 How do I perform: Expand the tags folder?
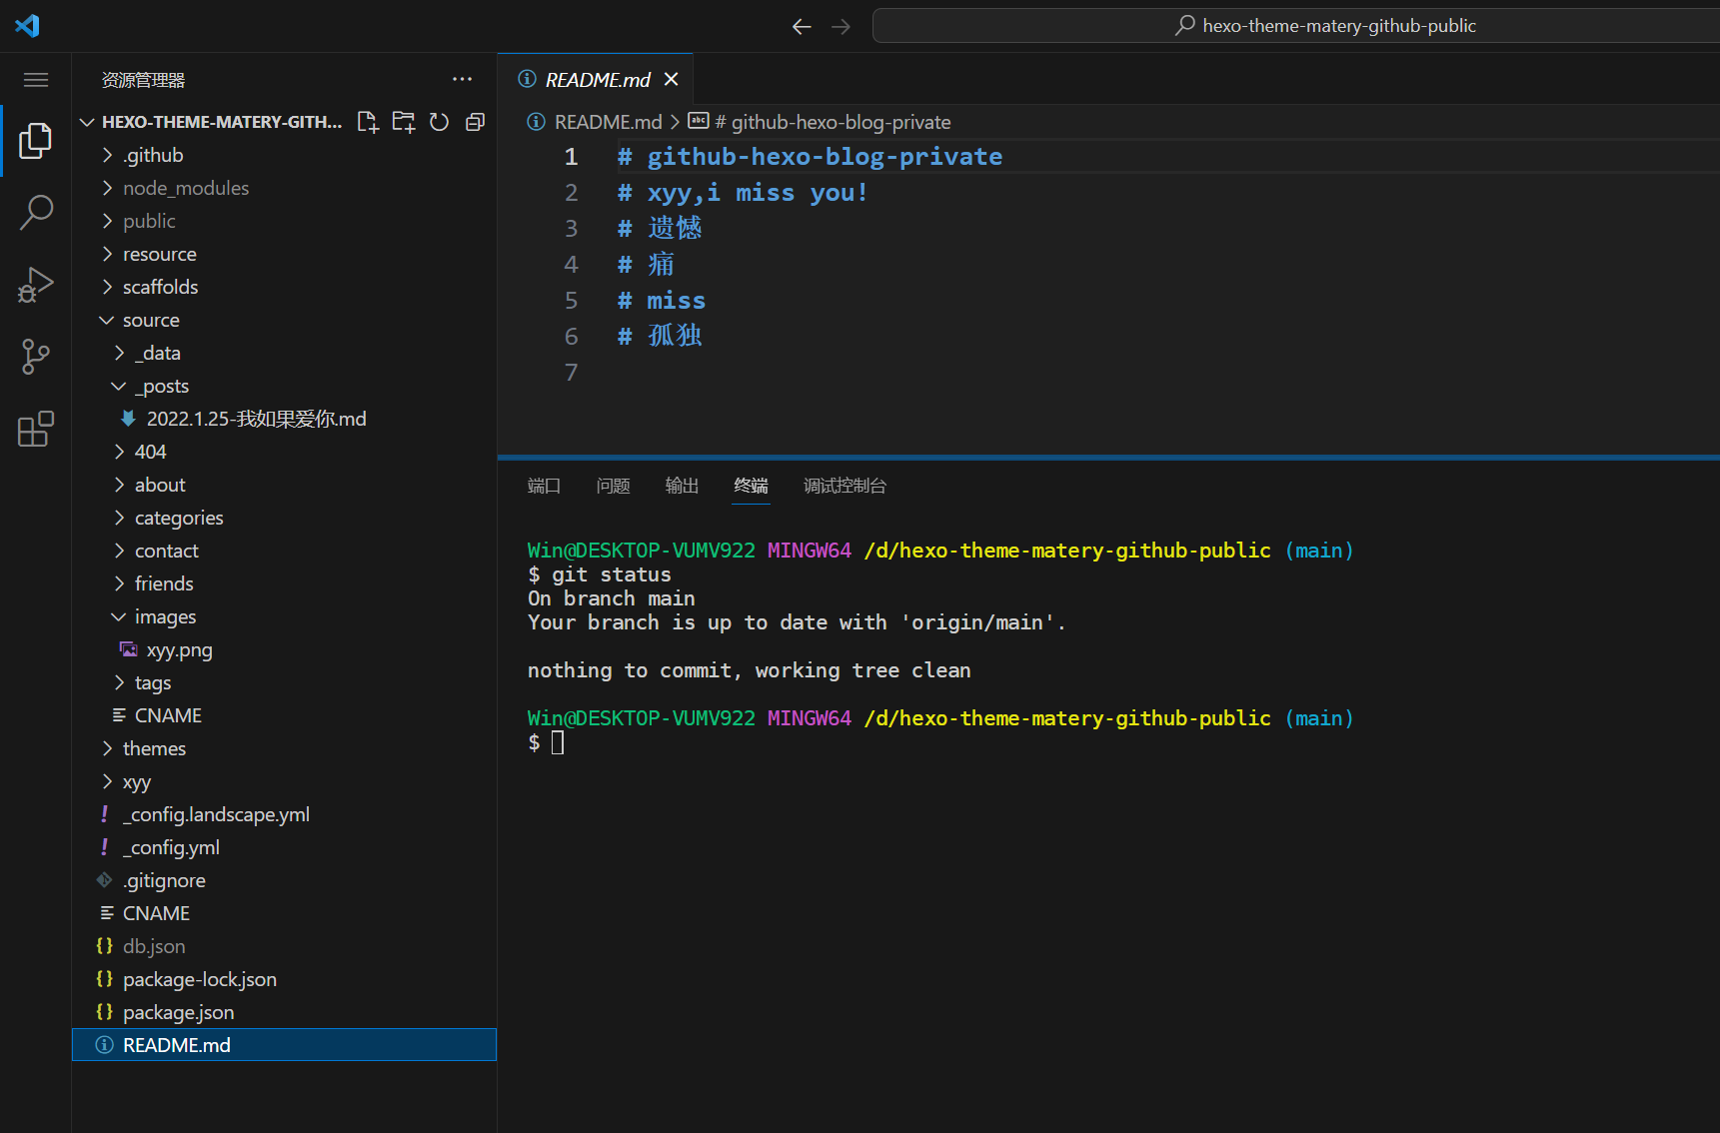tap(284, 682)
